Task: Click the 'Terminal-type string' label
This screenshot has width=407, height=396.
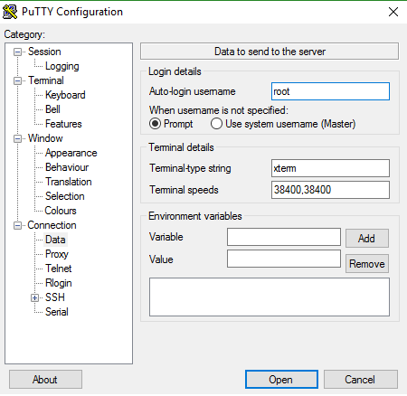Action: [x=190, y=168]
